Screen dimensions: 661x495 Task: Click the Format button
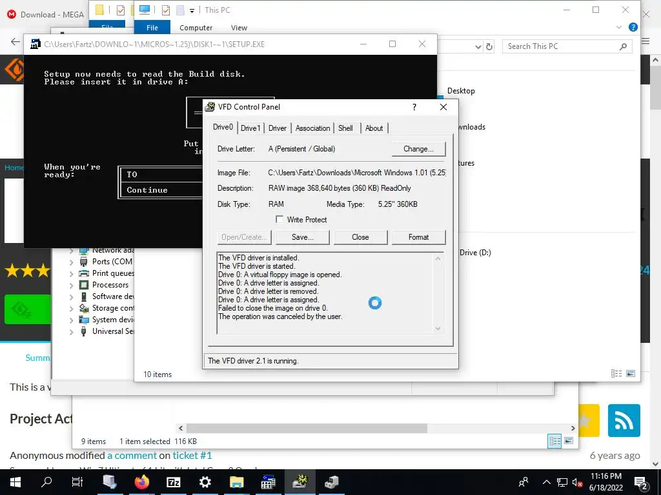(x=418, y=237)
